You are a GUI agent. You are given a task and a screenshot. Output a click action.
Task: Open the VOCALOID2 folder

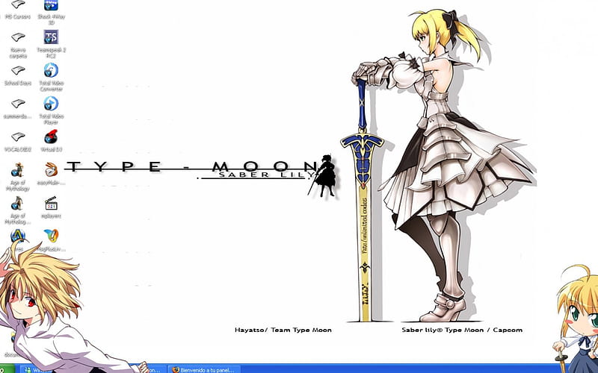[18, 142]
